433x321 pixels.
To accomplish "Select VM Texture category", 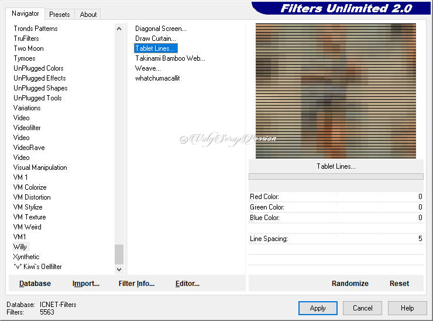I will [x=29, y=217].
